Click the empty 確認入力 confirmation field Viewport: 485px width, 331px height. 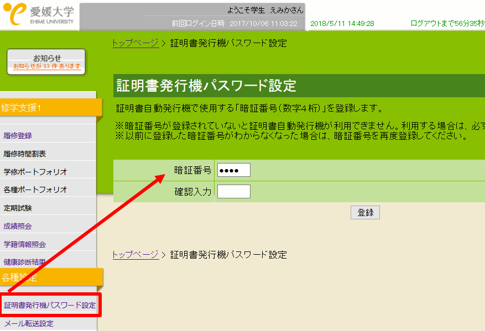click(x=233, y=192)
